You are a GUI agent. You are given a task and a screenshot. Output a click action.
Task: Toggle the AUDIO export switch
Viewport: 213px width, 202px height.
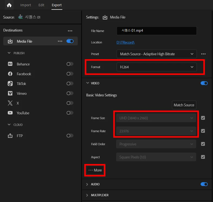204,184
